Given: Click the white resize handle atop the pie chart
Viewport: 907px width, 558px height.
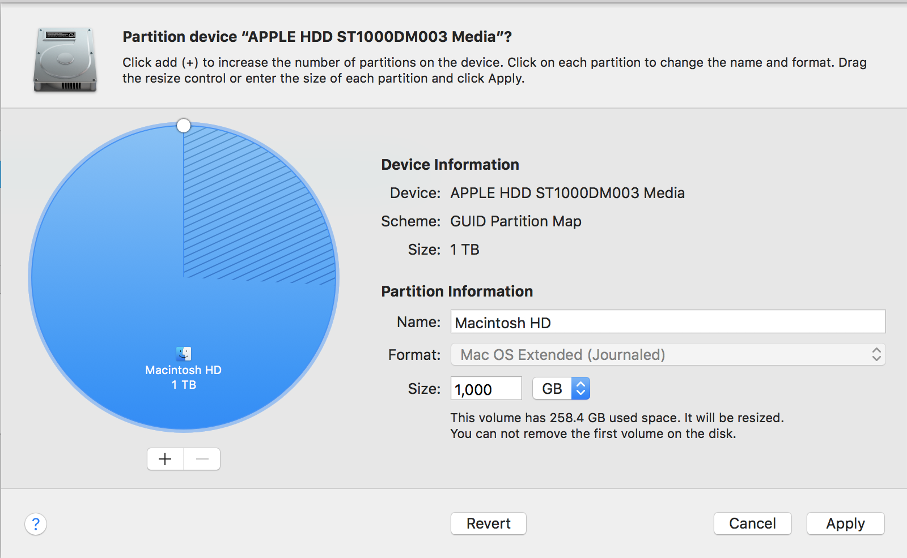Looking at the screenshot, I should pos(183,125).
